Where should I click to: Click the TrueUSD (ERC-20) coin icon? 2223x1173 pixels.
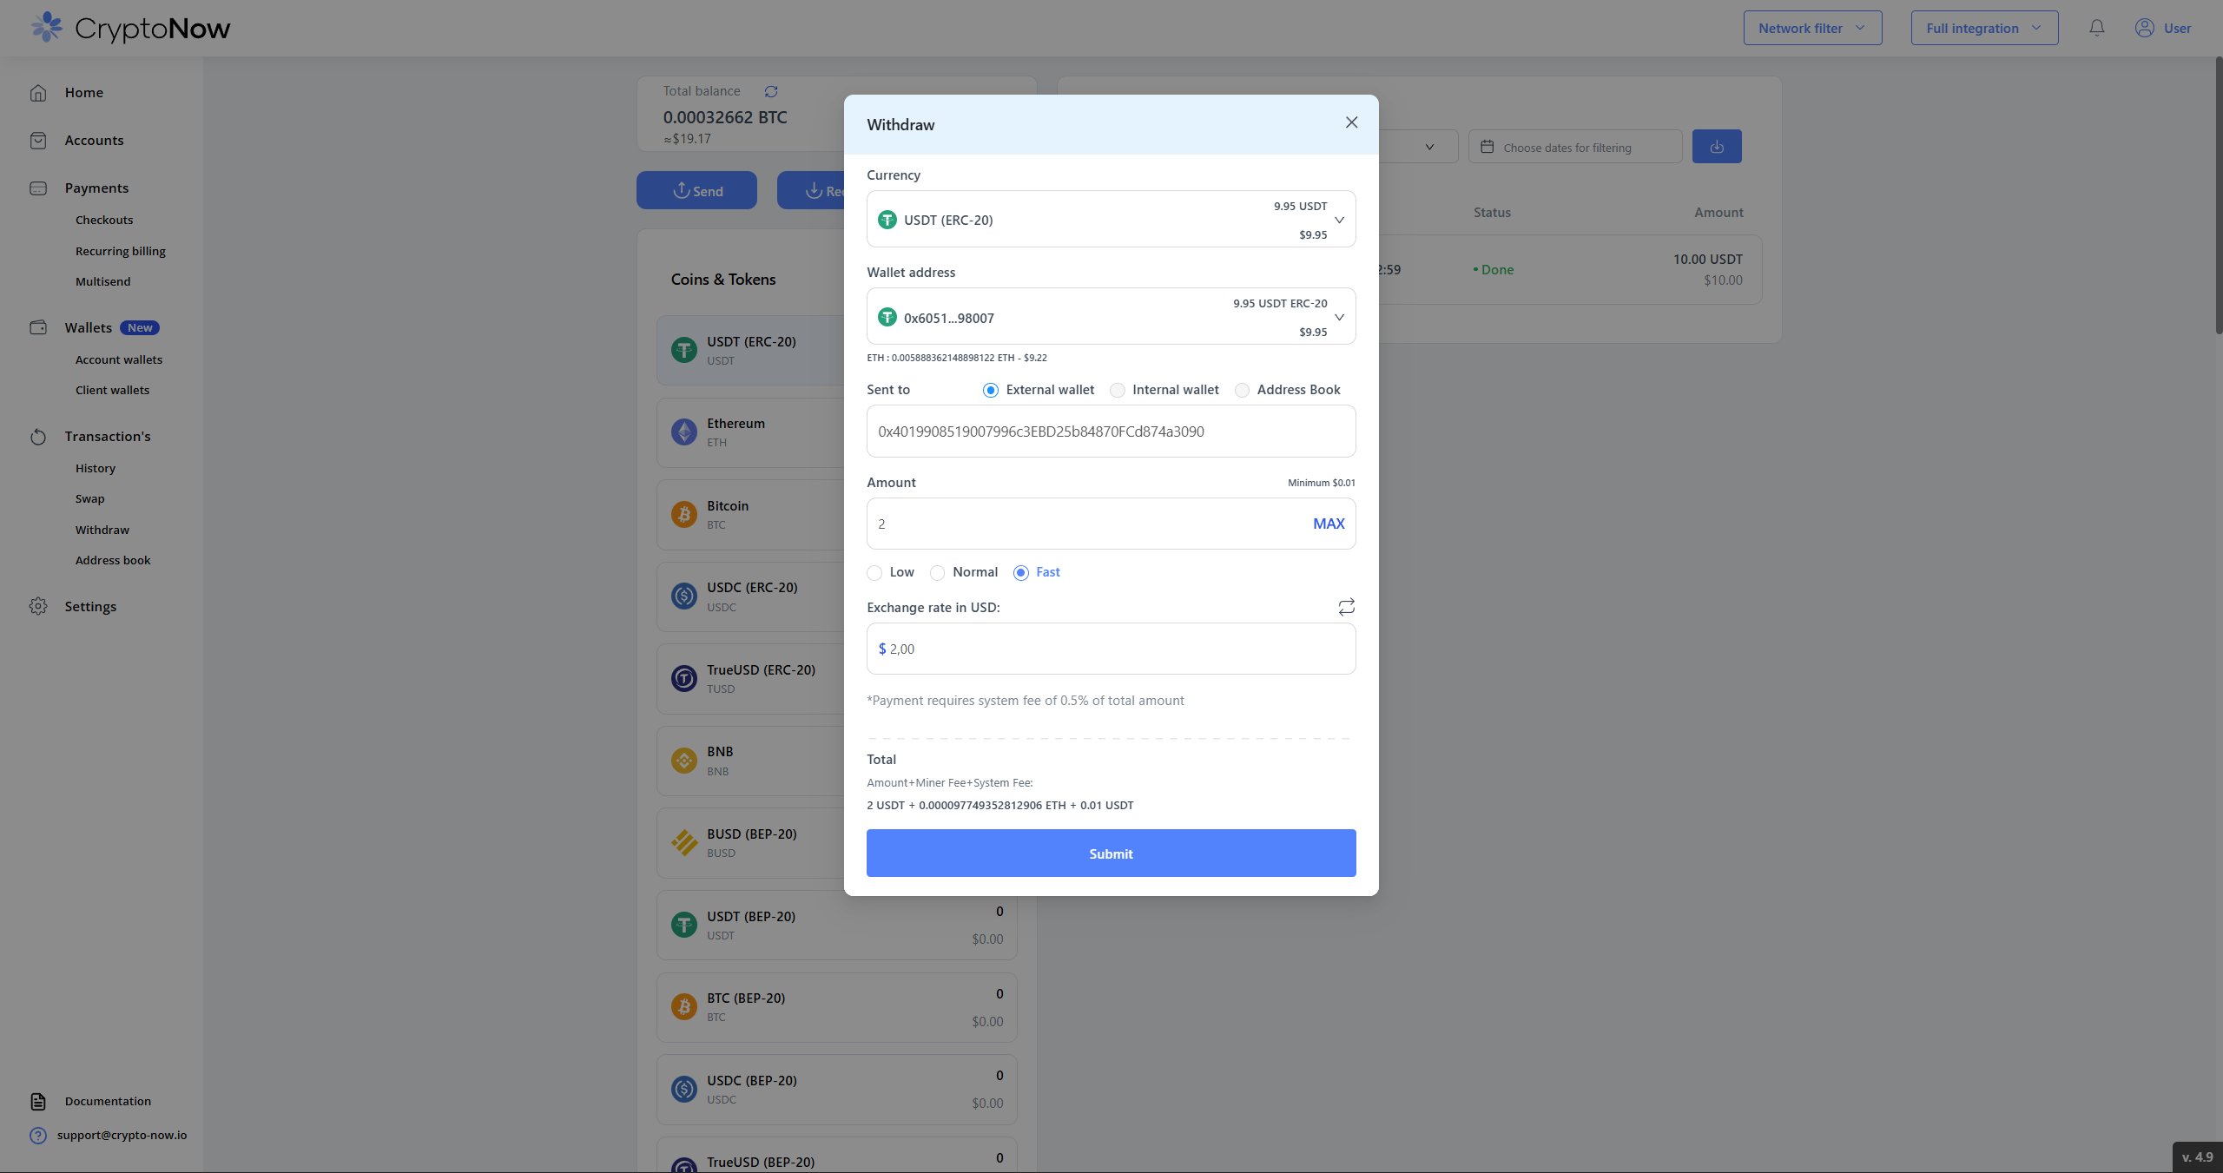click(684, 678)
